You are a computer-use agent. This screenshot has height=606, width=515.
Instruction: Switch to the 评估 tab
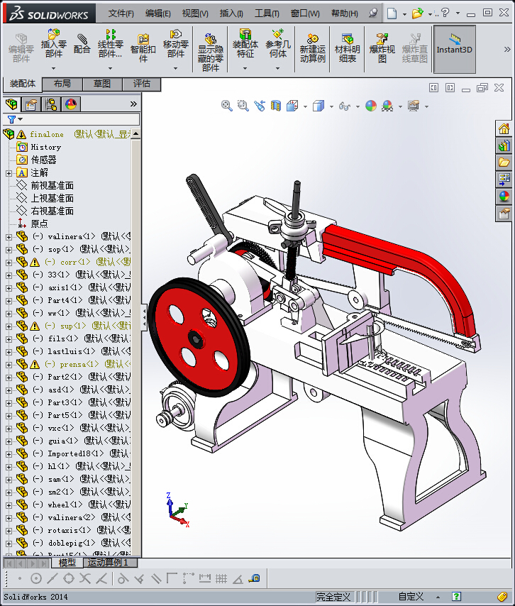[141, 84]
